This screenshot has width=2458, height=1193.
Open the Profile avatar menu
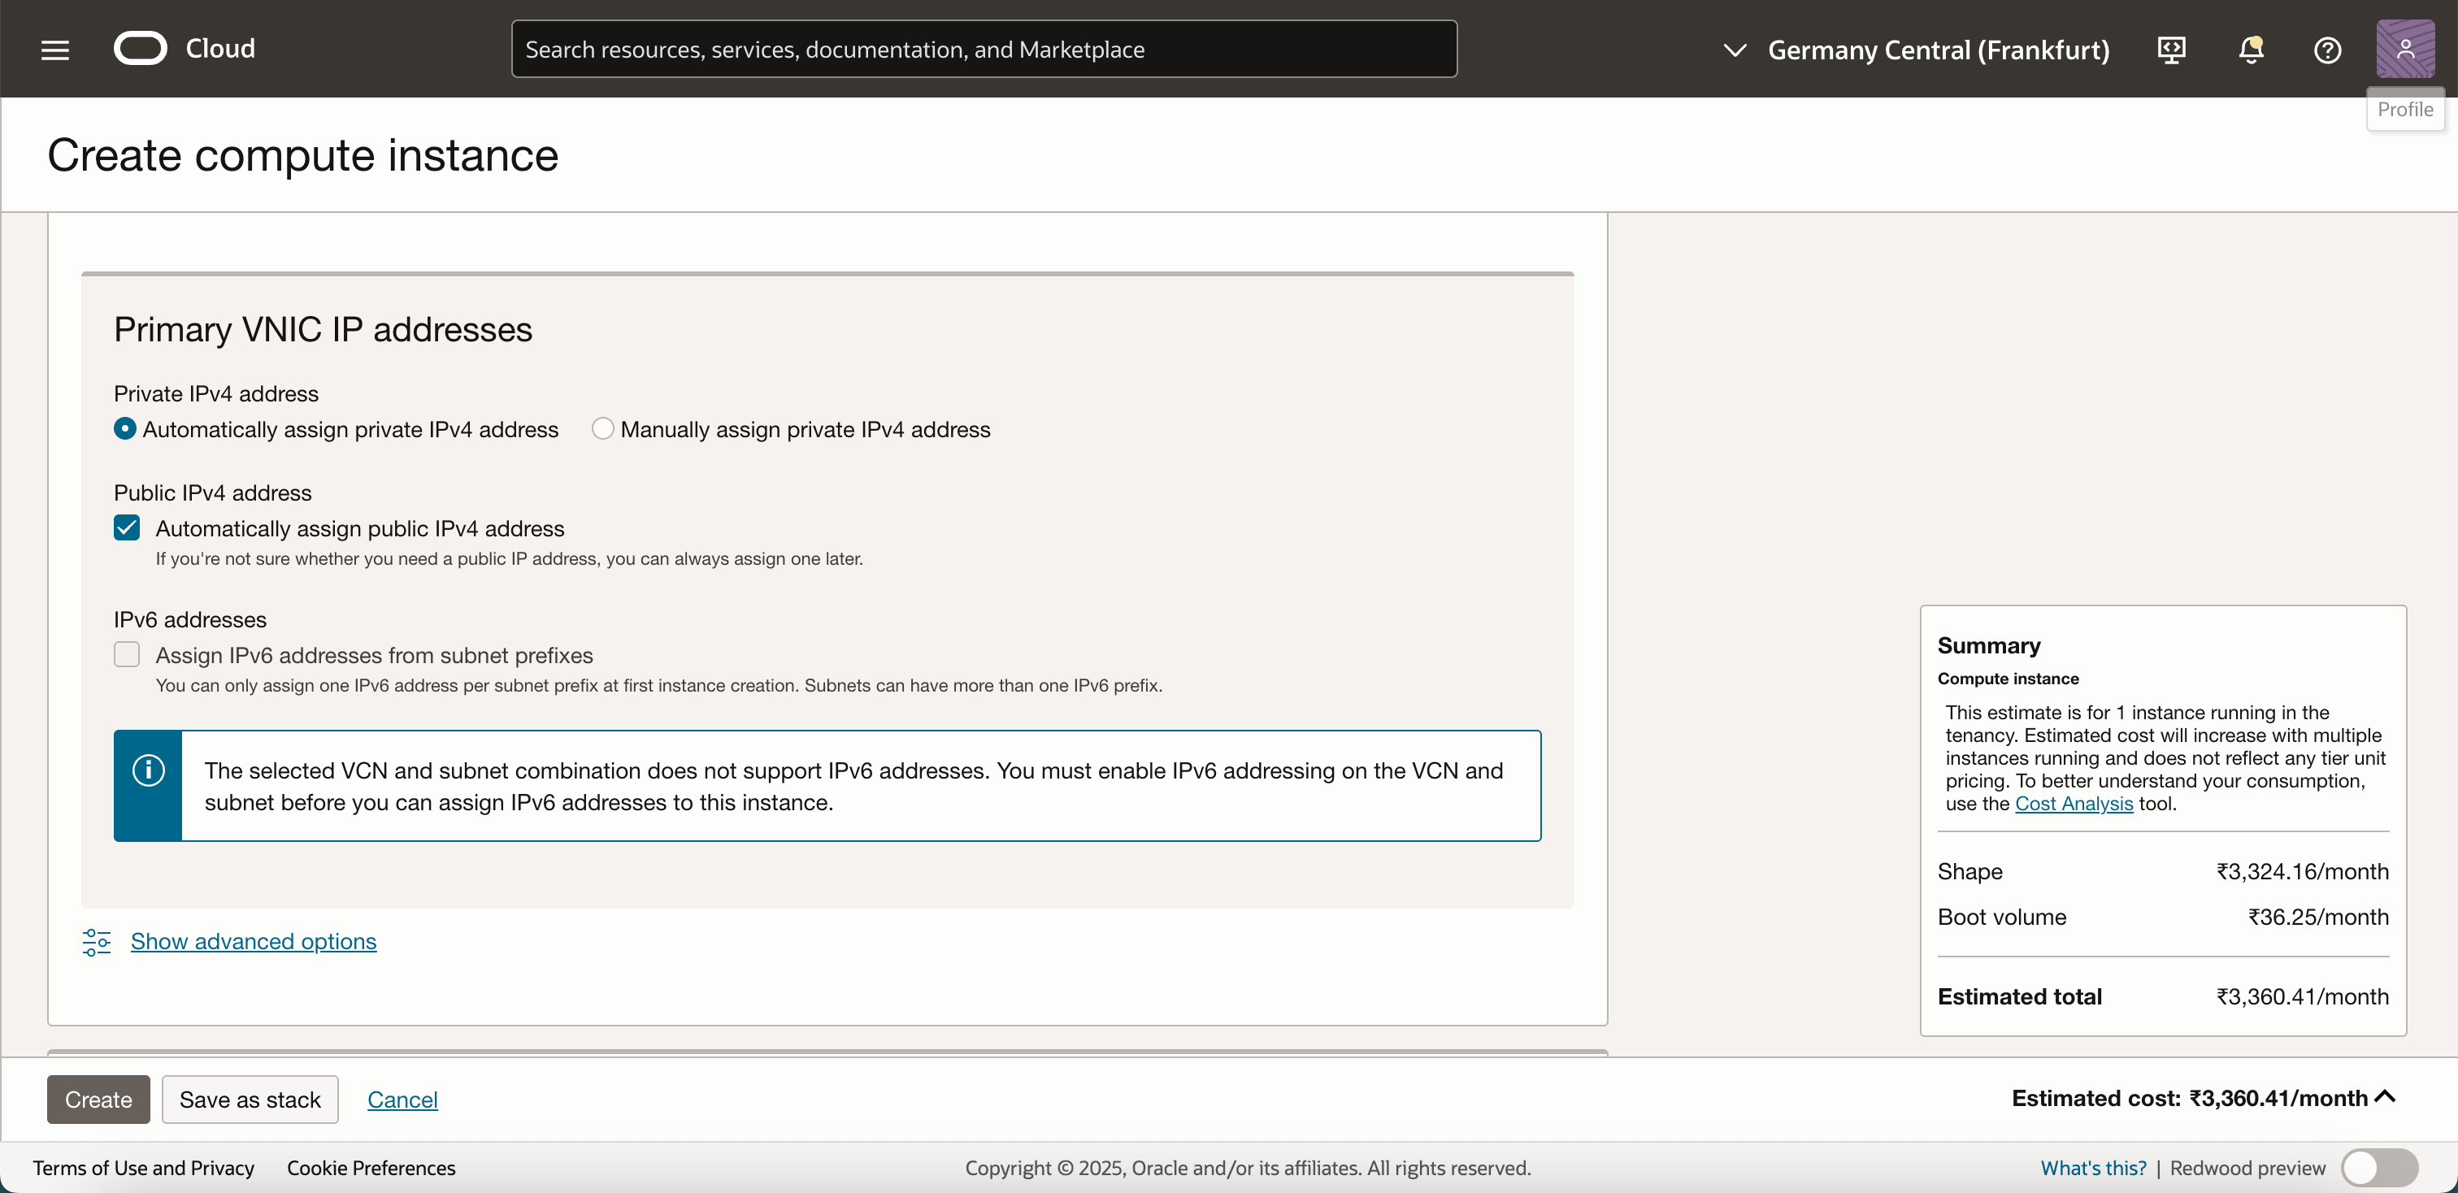tap(2404, 50)
